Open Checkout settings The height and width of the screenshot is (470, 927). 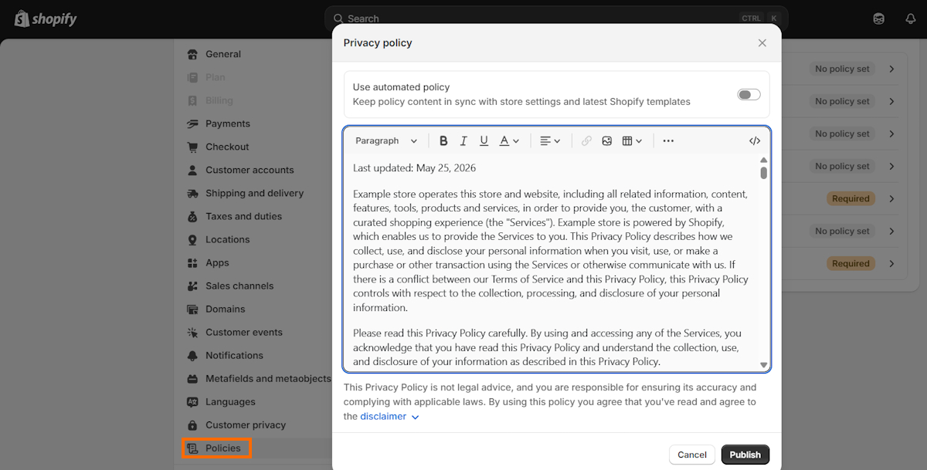227,147
